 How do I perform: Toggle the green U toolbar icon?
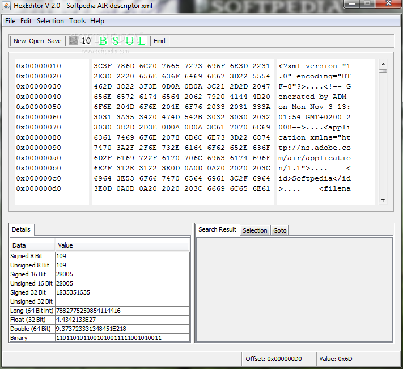click(x=130, y=41)
